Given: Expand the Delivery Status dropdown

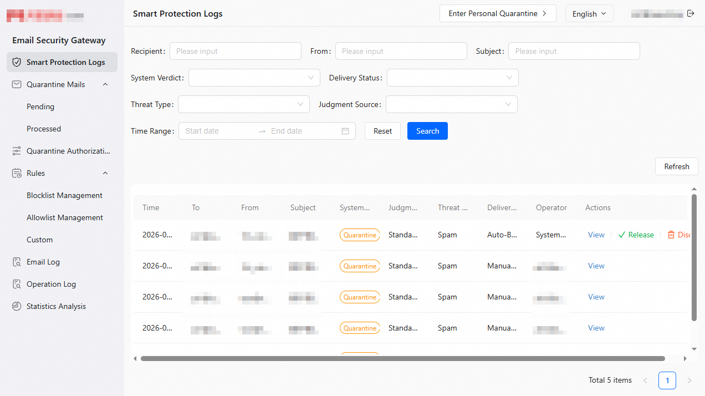Looking at the screenshot, I should point(453,78).
